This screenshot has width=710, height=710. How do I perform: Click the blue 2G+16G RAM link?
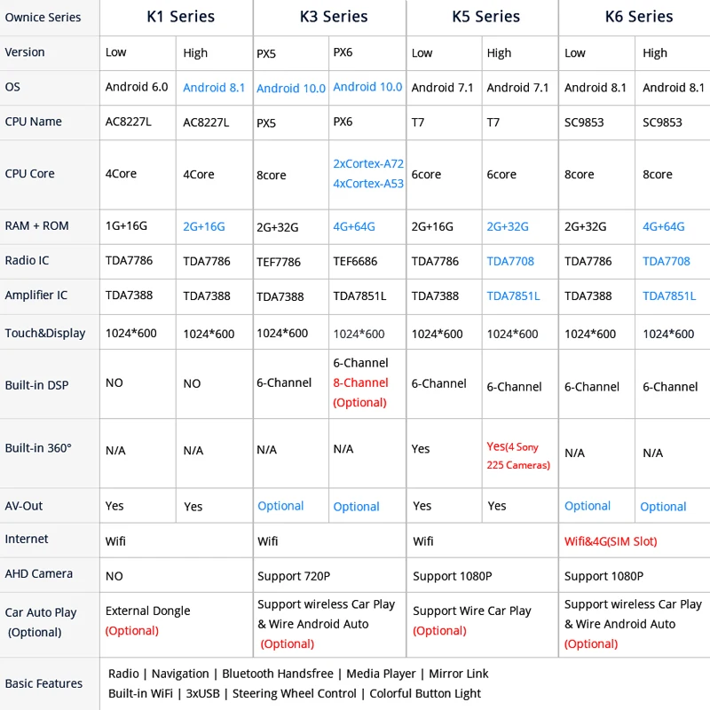tap(204, 226)
